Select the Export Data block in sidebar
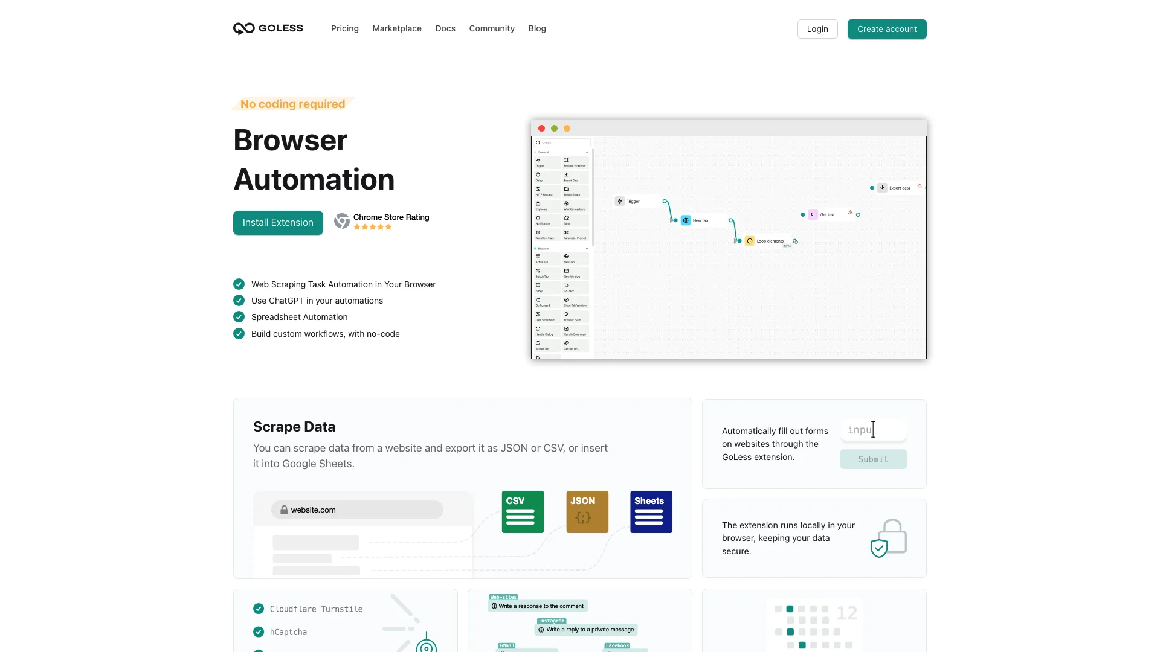Viewport: 1160px width, 652px height. 576,177
